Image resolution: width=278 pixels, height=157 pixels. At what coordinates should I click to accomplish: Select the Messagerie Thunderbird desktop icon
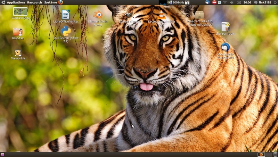click(225, 51)
